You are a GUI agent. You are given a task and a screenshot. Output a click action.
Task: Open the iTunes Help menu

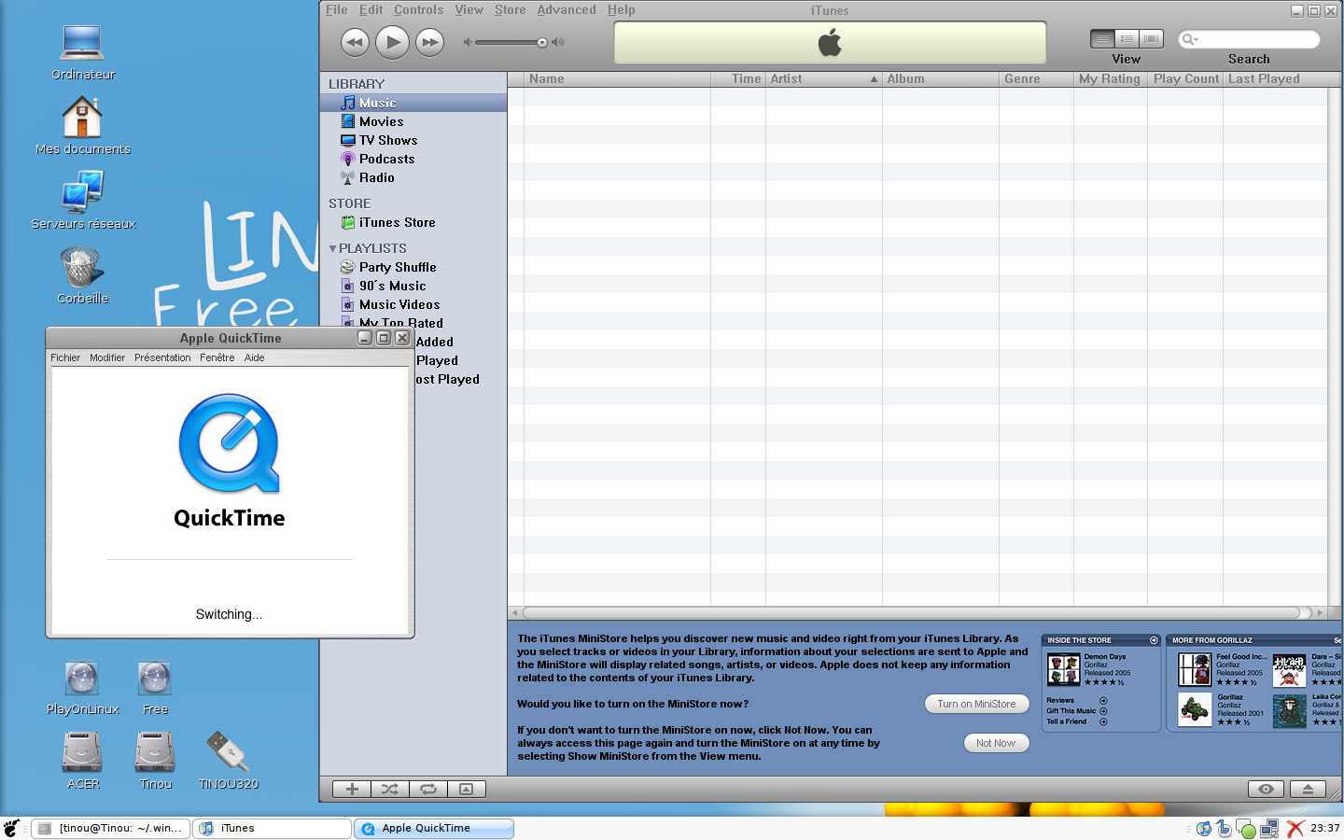tap(621, 9)
